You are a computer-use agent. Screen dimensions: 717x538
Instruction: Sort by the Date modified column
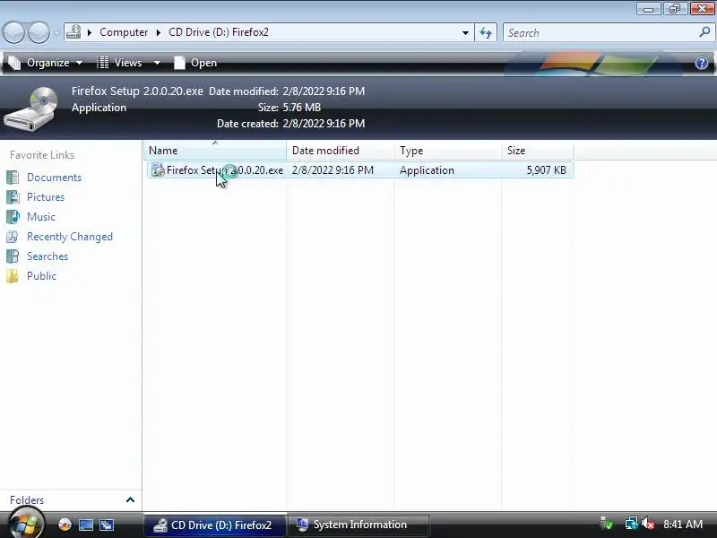click(x=341, y=151)
